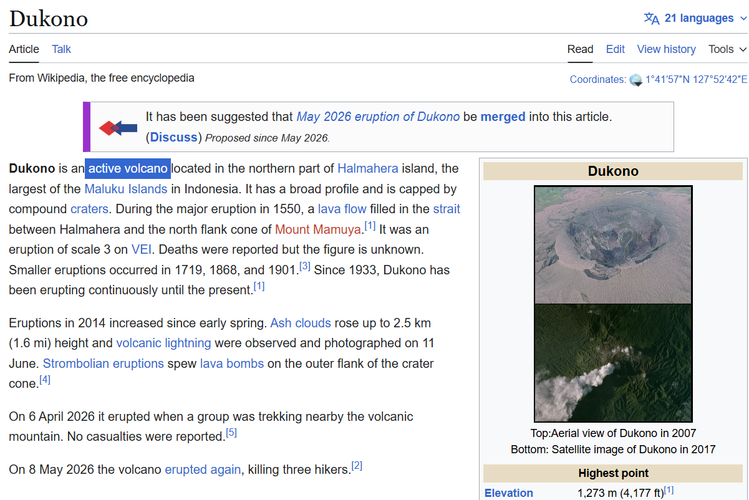This screenshot has height=500, width=749.
Task: Click the merge proposal arrows icon
Action: 118,128
